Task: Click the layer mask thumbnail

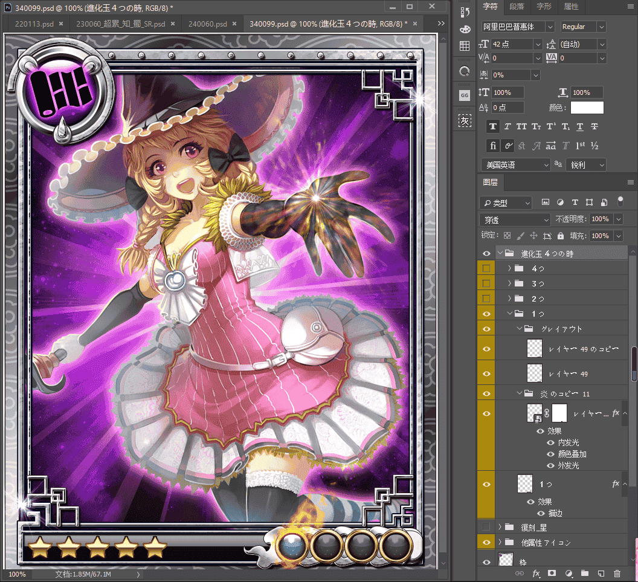Action: 559,413
